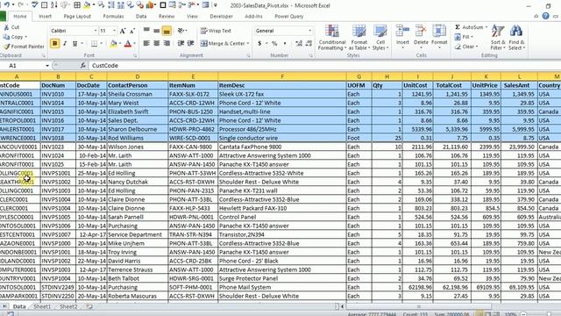Click the formula bar showing CustCode
The image size is (561, 316).
[x=324, y=66]
